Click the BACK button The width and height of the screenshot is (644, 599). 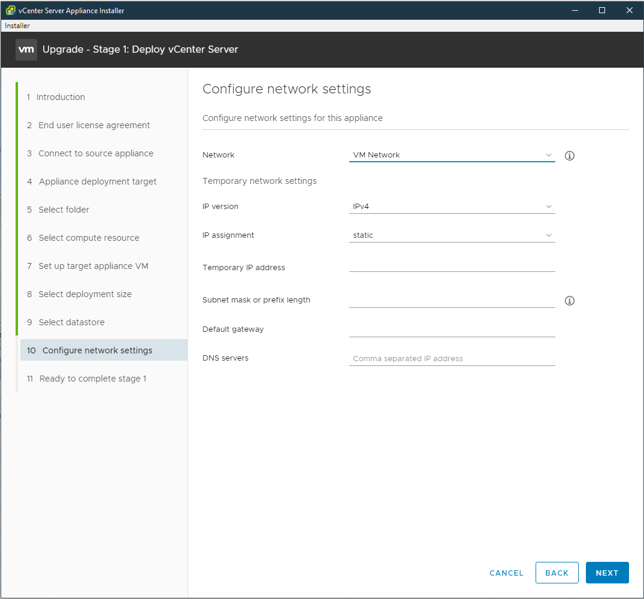(557, 573)
